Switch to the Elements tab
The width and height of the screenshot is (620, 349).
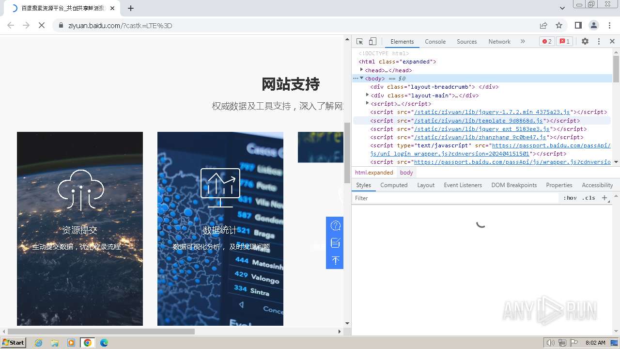pyautogui.click(x=402, y=42)
